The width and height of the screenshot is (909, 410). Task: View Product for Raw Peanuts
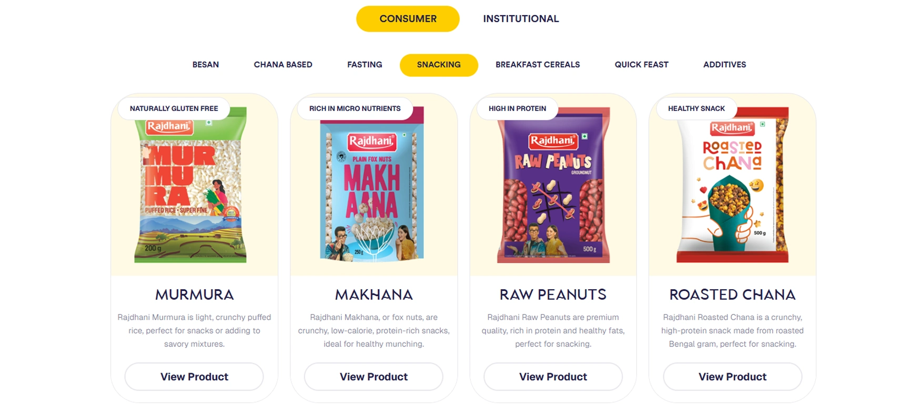coord(552,376)
